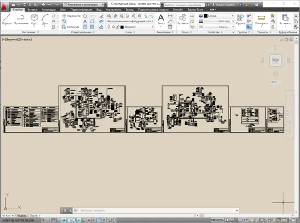Choose the Круг circle tool
This screenshot has height=223, width=300.
(34, 19)
